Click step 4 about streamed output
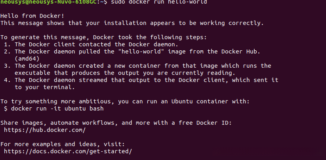The width and height of the screenshot is (326, 160). click(x=147, y=80)
